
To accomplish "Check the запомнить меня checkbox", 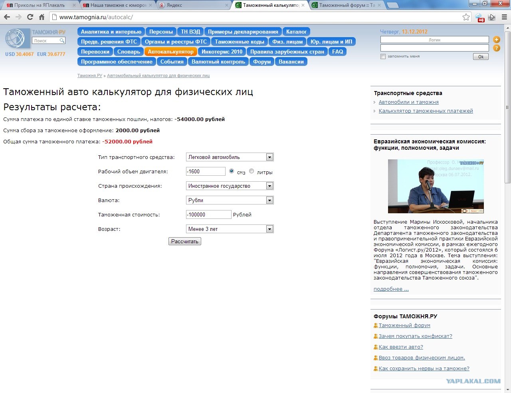I will click(383, 57).
